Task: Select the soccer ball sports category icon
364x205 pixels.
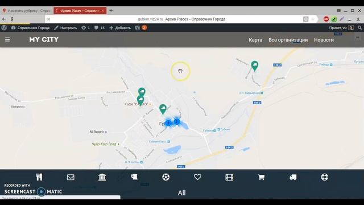Action: pos(166,177)
